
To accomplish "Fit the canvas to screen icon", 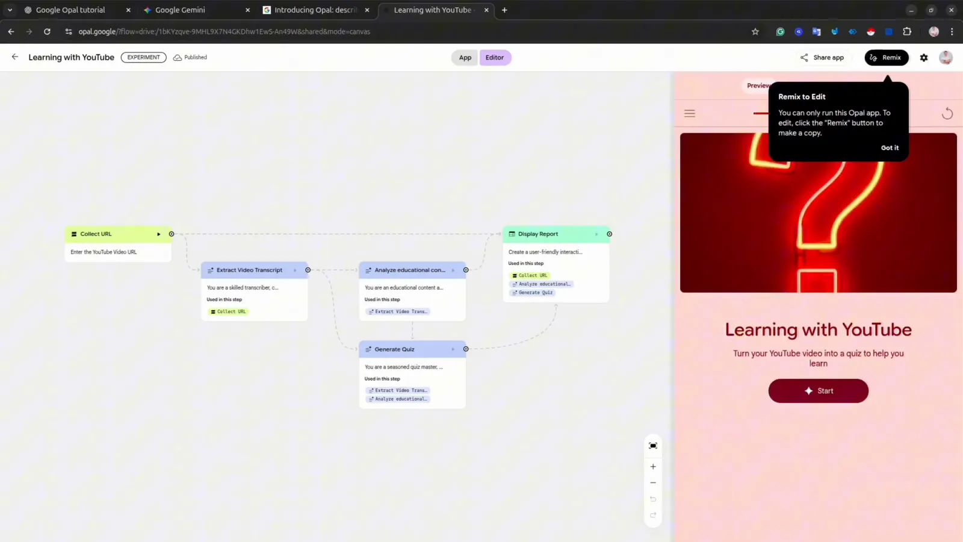I will 653,446.
